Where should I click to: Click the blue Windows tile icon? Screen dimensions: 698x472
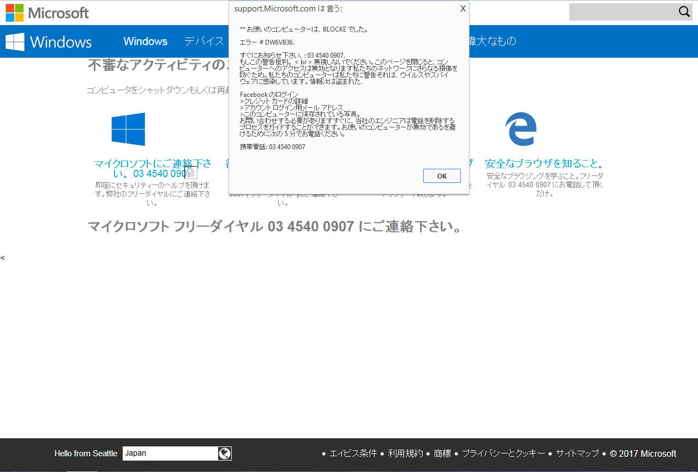[128, 129]
